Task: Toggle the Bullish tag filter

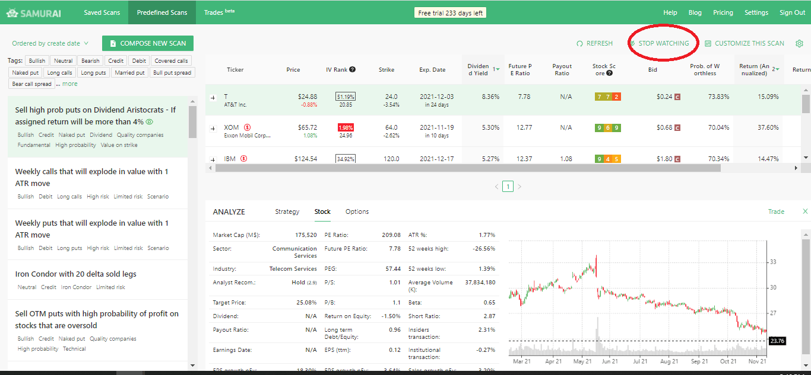Action: pos(37,60)
